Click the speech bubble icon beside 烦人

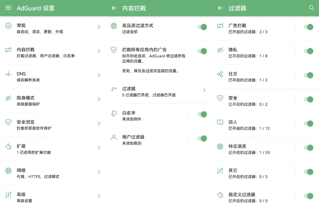[220, 122]
